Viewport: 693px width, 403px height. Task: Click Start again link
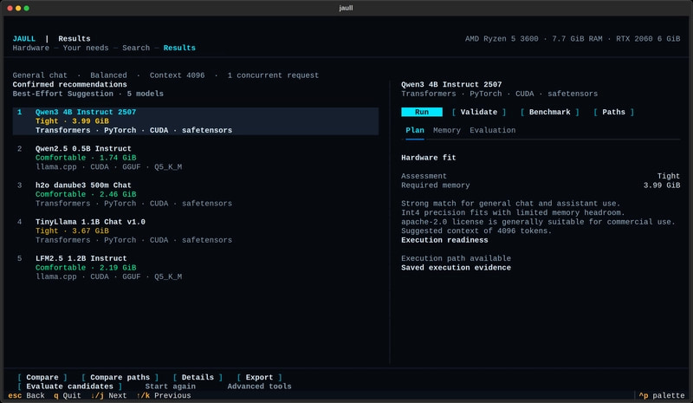pos(170,387)
